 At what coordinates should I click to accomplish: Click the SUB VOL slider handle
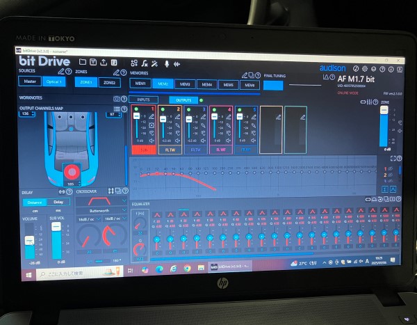click(x=56, y=226)
